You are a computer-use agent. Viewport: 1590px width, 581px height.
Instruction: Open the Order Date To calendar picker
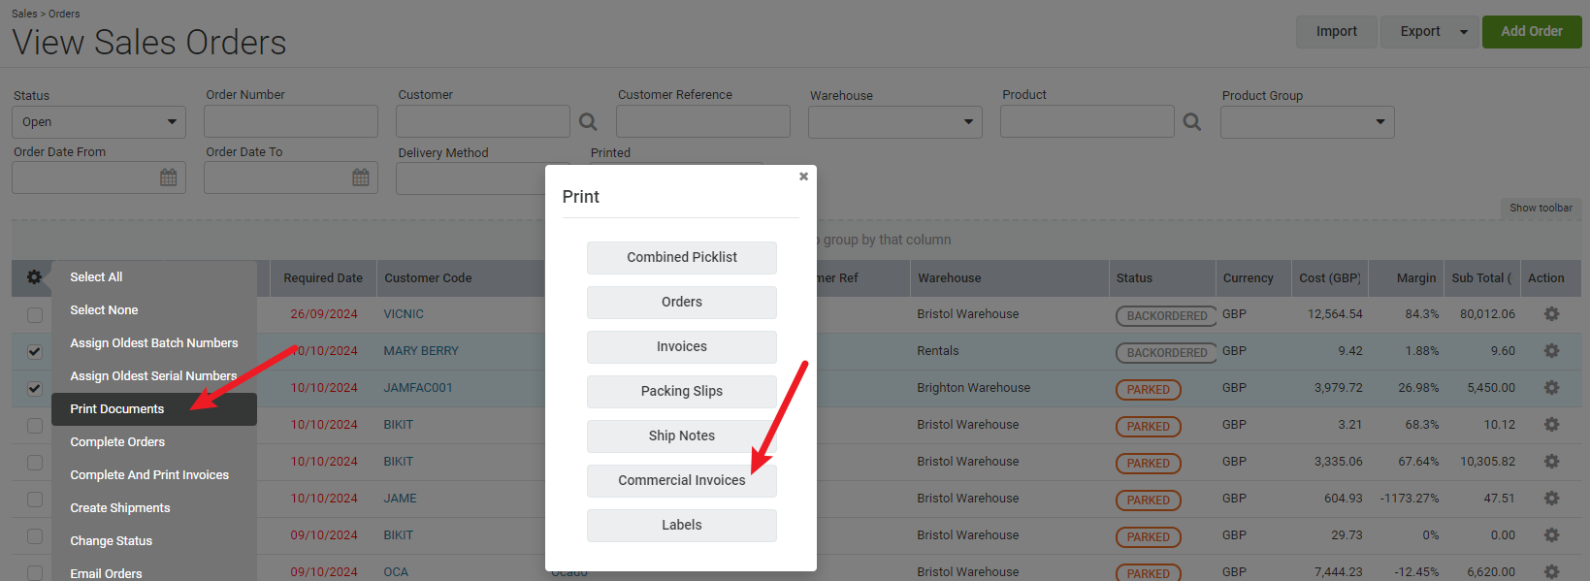coord(361,178)
